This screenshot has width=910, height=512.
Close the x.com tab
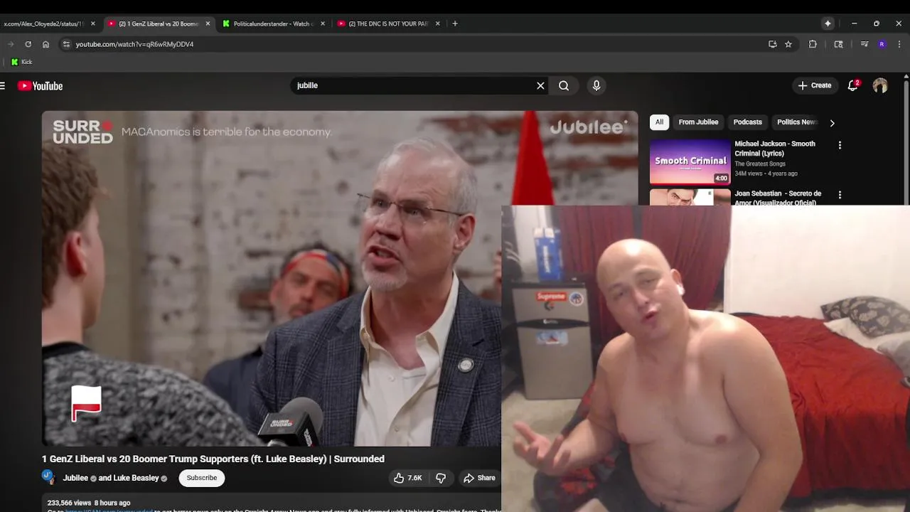92,23
